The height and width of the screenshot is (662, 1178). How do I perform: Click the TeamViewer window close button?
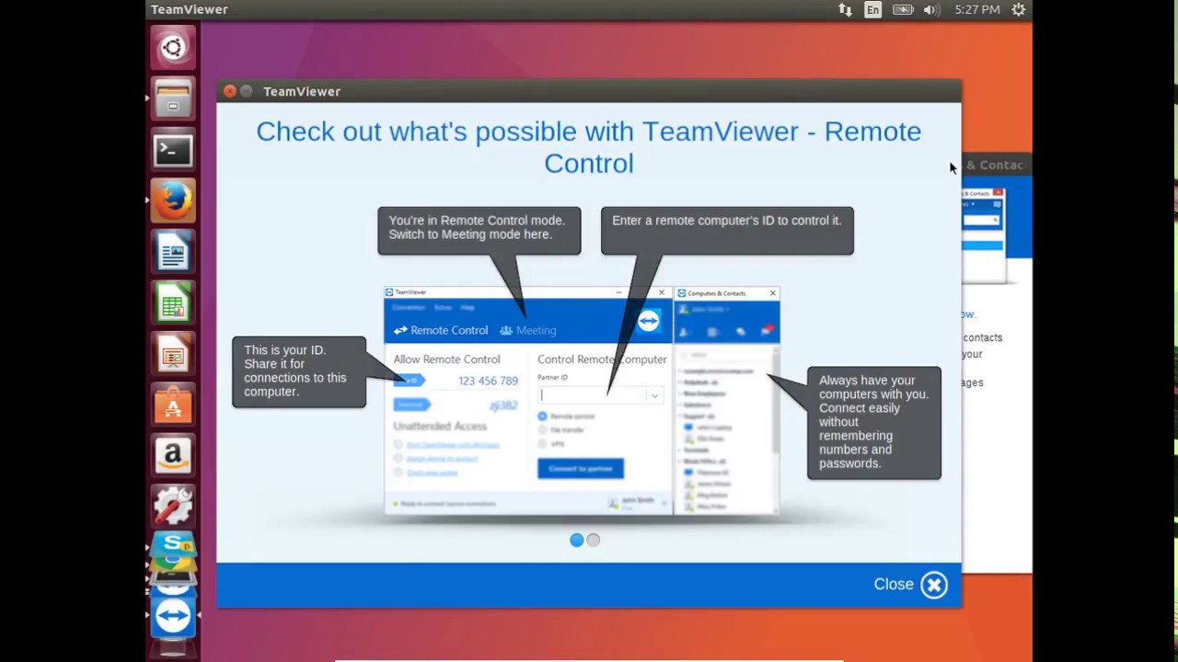tap(230, 91)
